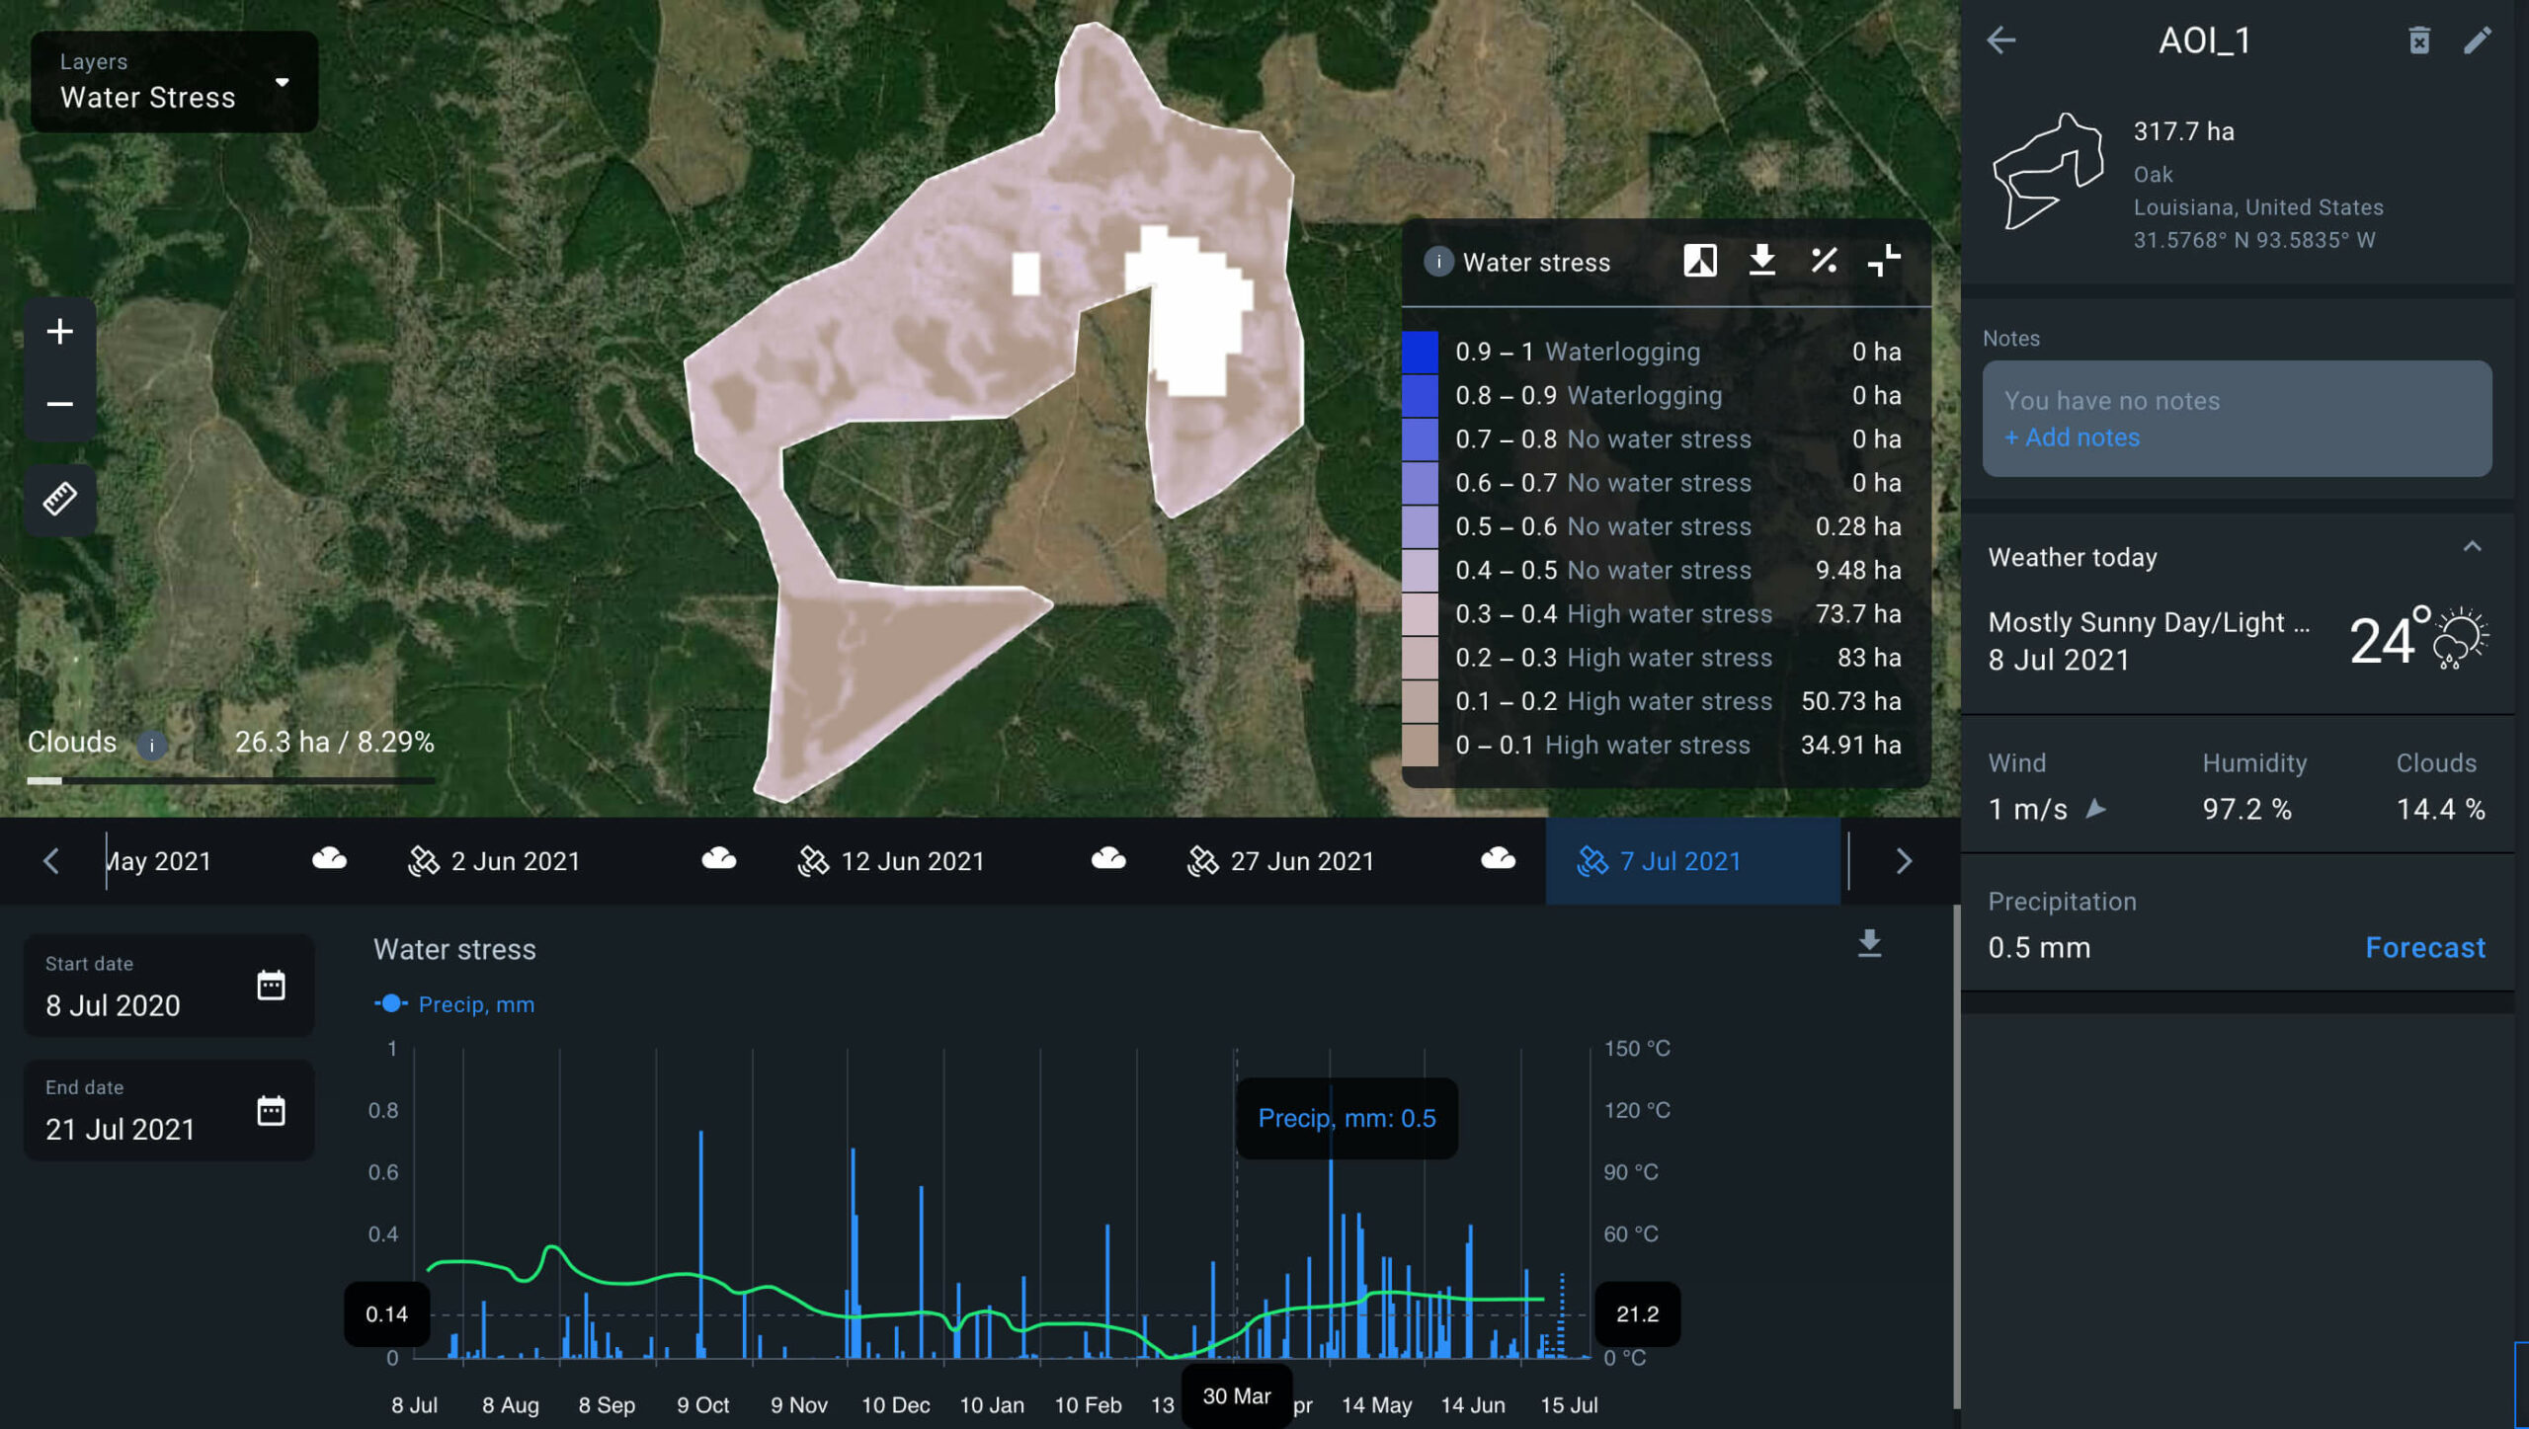Go to next dates in timeline

click(1904, 861)
